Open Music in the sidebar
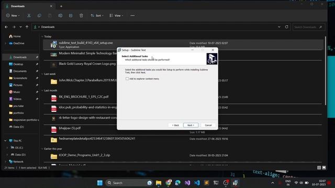The width and height of the screenshot is (335, 188). [15, 92]
